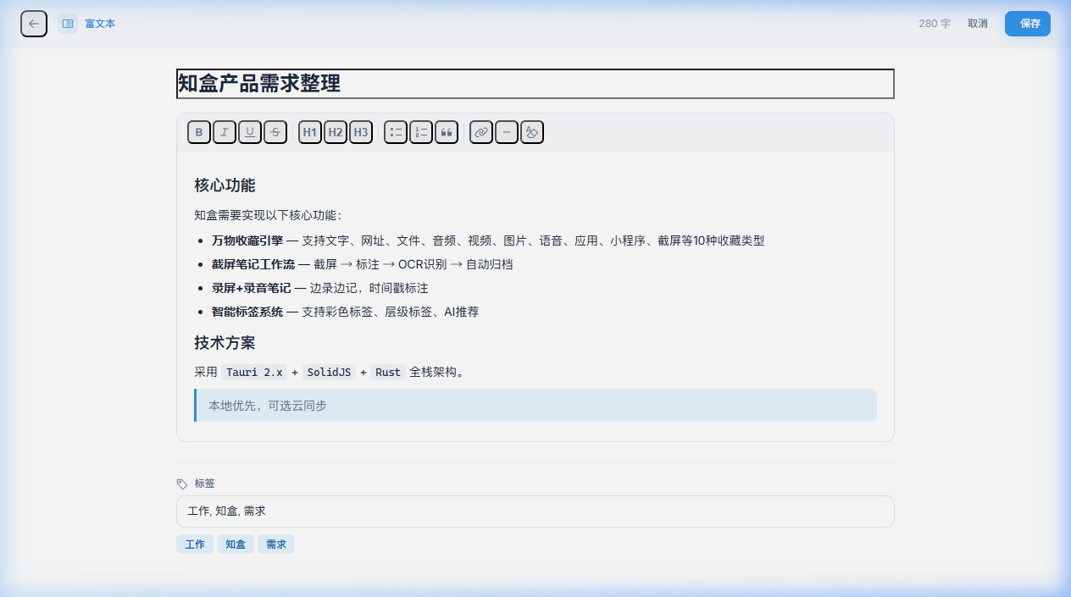1071x597 pixels.
Task: Click the SolidJS code snippet
Action: 330,372
